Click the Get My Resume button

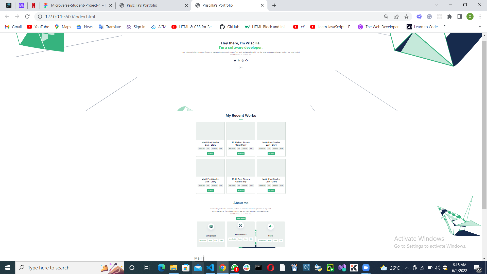(241, 218)
